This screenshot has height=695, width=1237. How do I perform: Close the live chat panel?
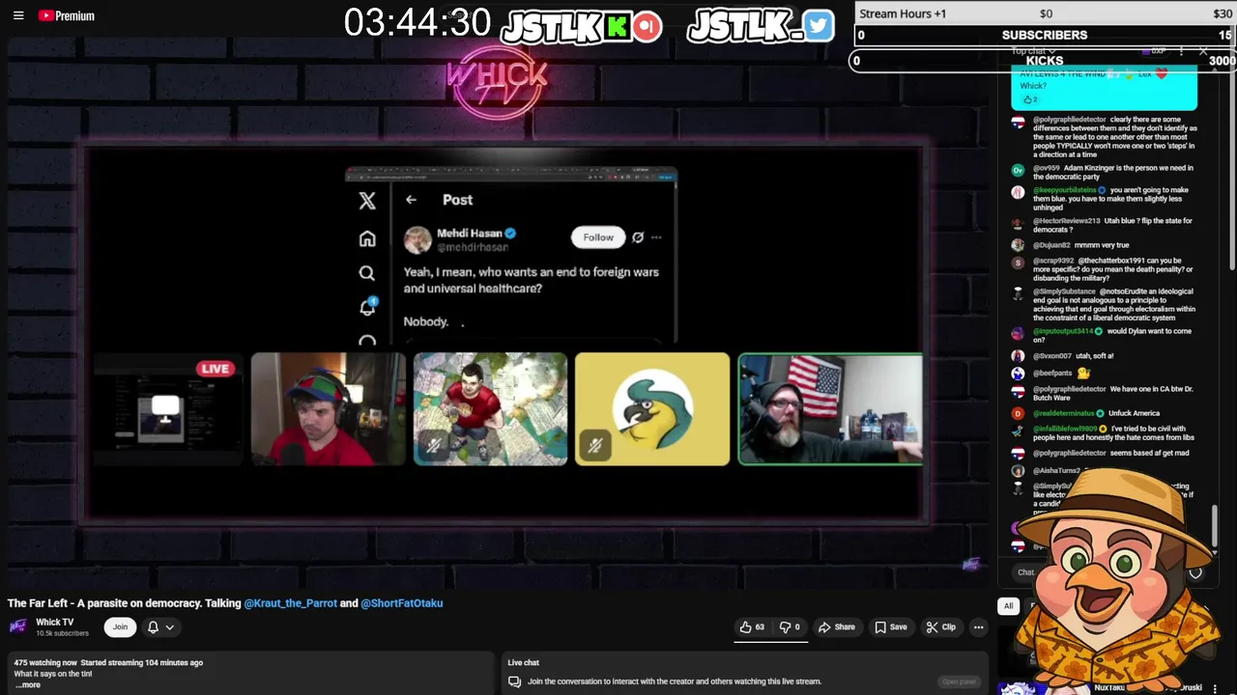click(1203, 50)
